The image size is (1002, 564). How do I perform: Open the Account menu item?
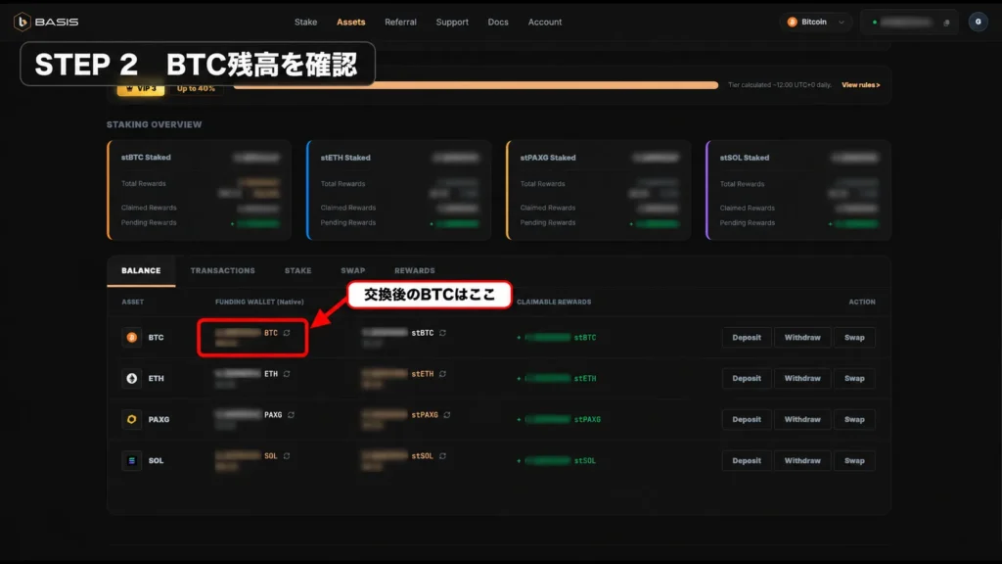click(x=544, y=22)
